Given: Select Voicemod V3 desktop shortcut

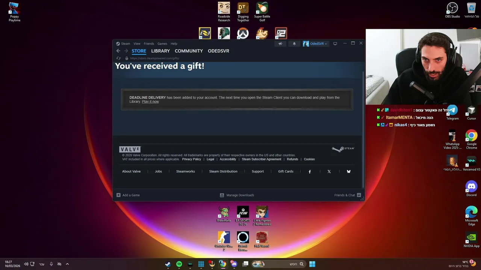Looking at the screenshot, I should point(471,163).
